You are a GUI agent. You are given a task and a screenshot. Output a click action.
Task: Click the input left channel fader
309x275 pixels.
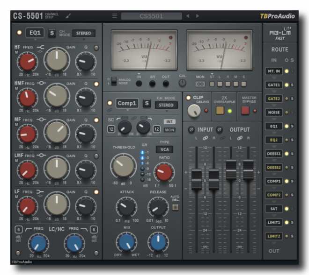[197, 179]
